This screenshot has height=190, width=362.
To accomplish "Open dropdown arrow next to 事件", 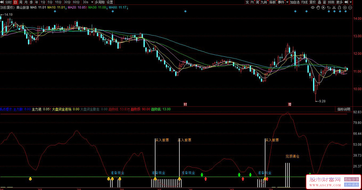I will 287,2.
